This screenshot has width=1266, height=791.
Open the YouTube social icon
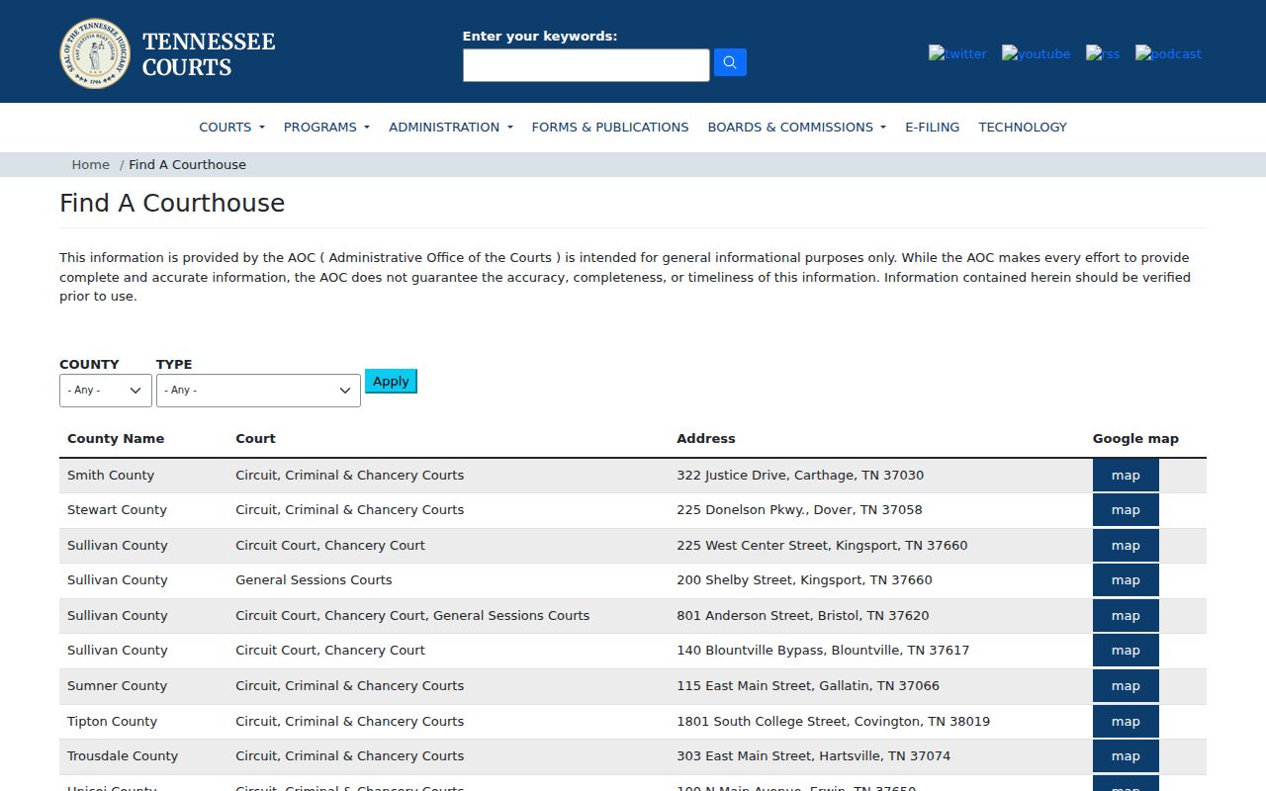click(x=1036, y=53)
